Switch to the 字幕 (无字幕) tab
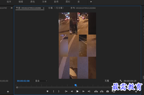Image resolution: width=144 pixels, height=95 pixels. [x=56, y=8]
